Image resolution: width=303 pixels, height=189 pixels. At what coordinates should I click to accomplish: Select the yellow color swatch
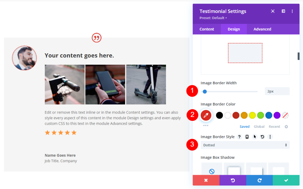tap(252, 115)
